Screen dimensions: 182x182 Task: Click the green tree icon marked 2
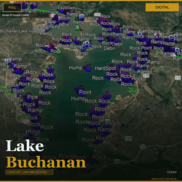(x=77, y=28)
